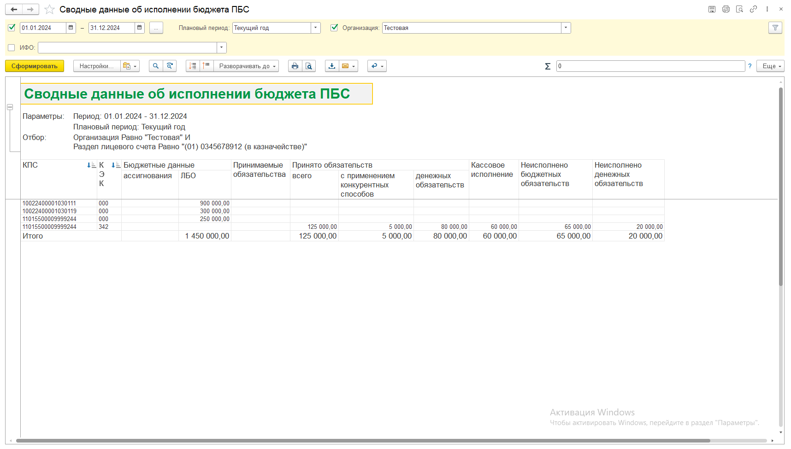The image size is (791, 449).
Task: Select КЭК cell 342
Action: (109, 227)
